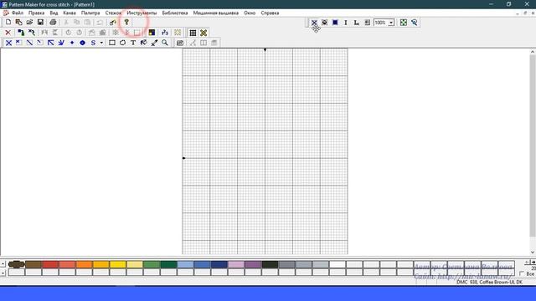Click the Open file folder icon
This screenshot has width=536, height=301.
tap(29, 23)
